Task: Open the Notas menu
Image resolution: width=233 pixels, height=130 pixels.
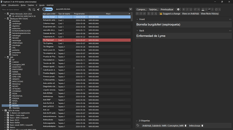Action: (x=23, y=5)
